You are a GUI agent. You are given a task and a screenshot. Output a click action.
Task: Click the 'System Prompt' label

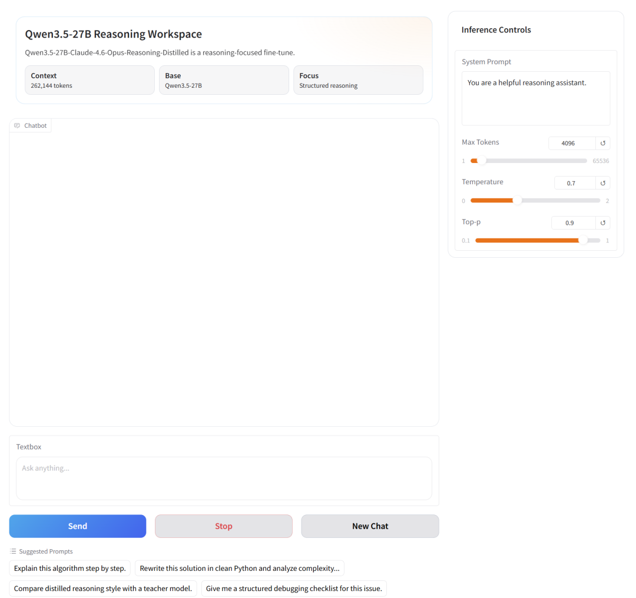(x=486, y=62)
